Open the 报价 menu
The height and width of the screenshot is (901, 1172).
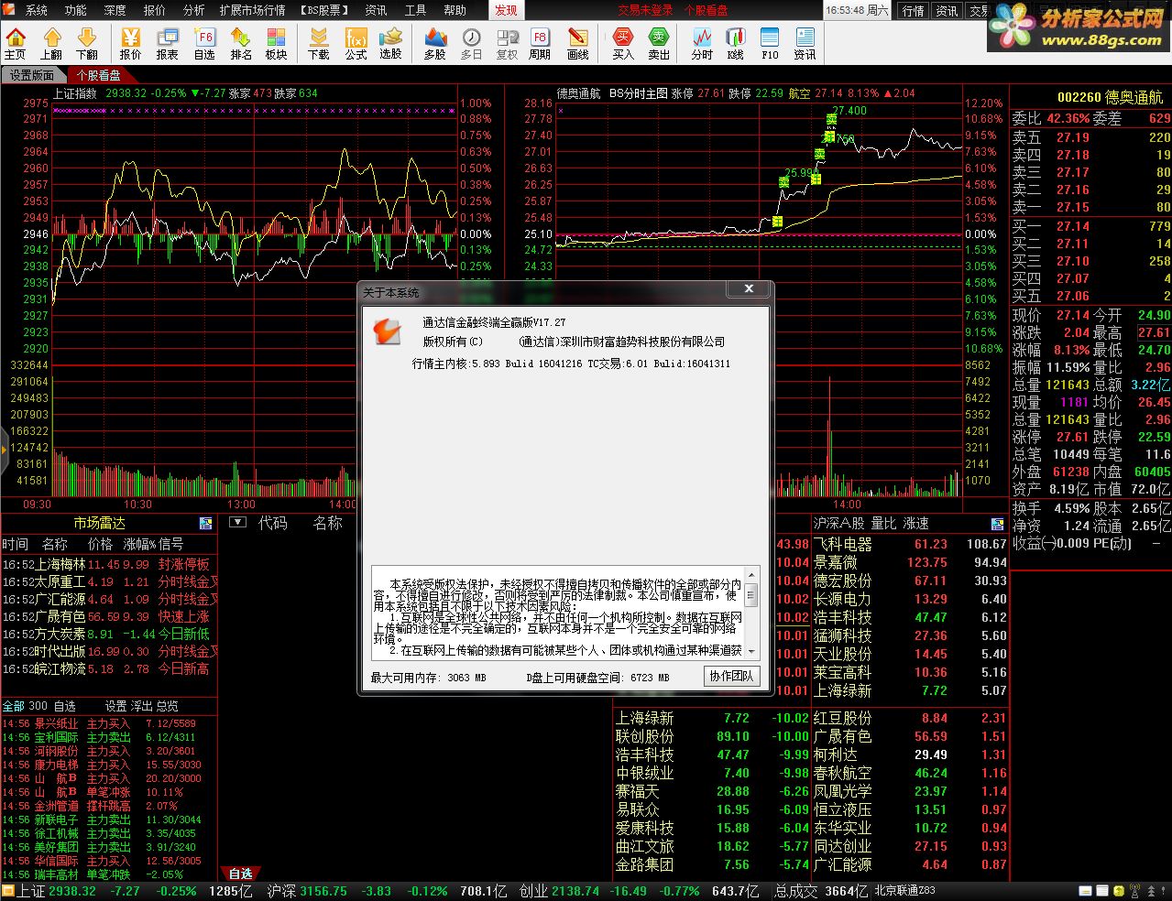coord(155,10)
